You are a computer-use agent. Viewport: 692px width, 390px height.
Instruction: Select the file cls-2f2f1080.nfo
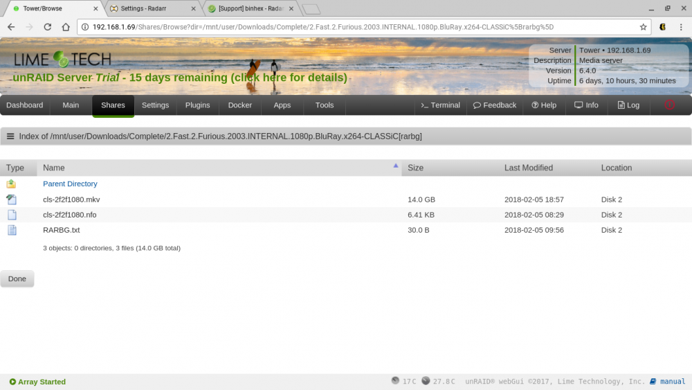[x=70, y=215]
